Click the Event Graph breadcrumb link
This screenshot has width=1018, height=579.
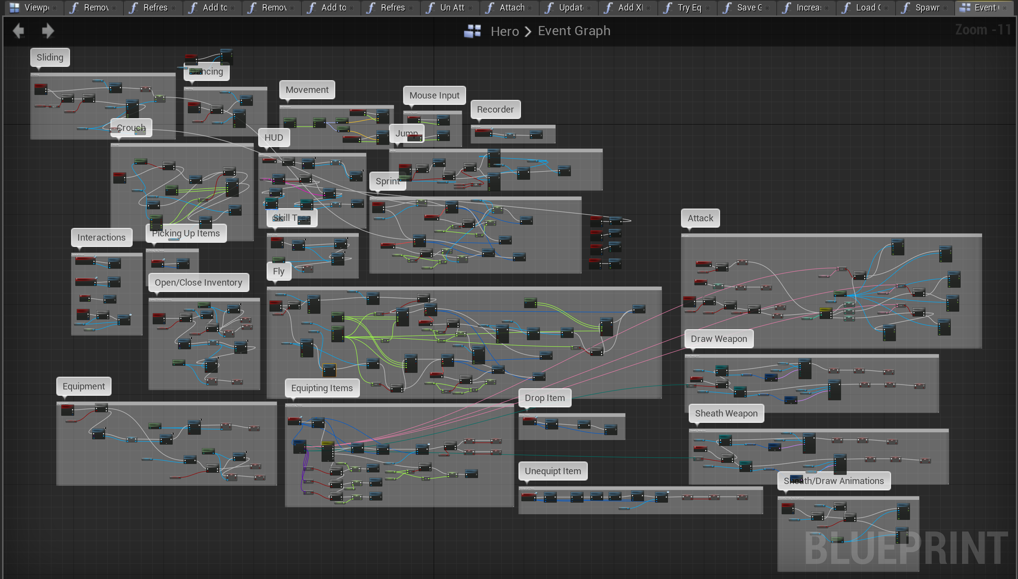[574, 31]
